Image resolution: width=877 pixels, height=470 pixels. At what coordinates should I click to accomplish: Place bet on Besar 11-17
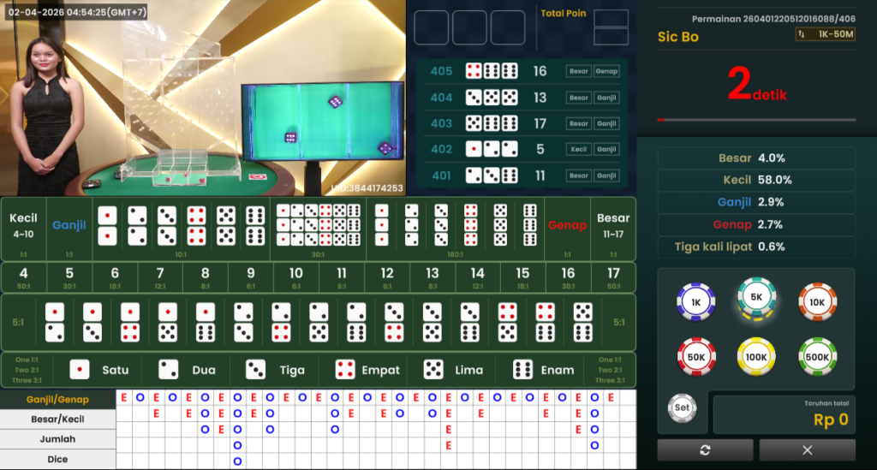coord(613,226)
